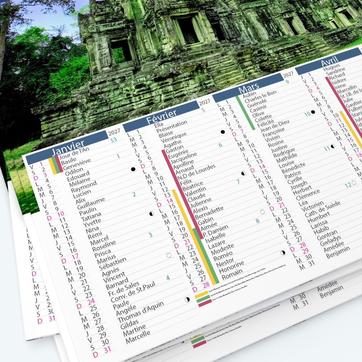The image size is (362, 362).
Task: Click the name 'Mélaine'
Action: pyautogui.click(x=80, y=182)
